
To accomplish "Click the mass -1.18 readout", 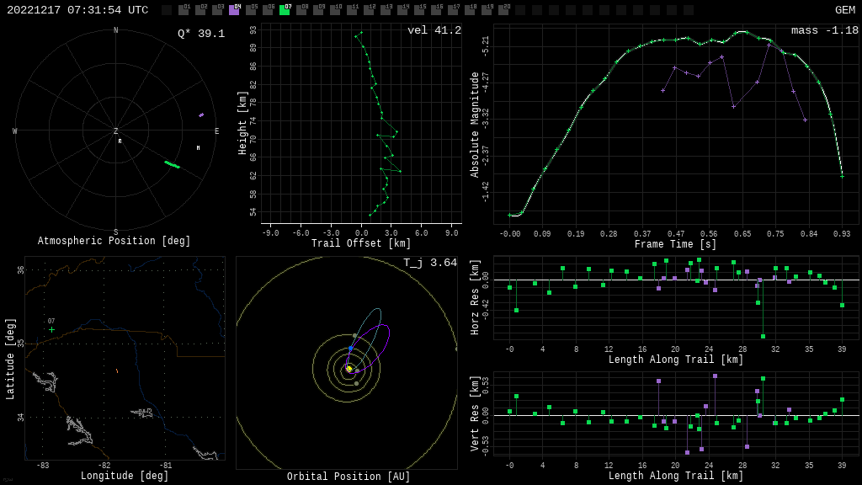I will tap(824, 30).
